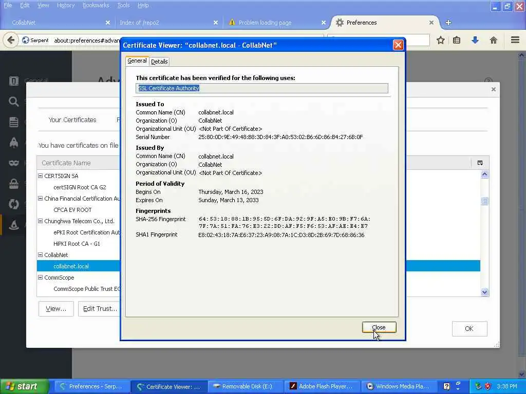Select Search magnifier icon in preferences sidebar
This screenshot has height=394, width=526.
point(14,102)
